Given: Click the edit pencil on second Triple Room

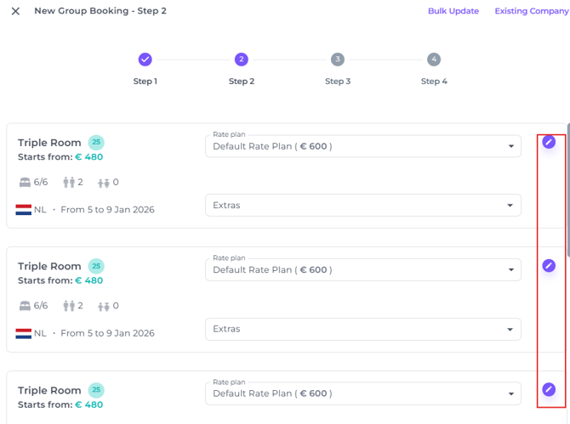Looking at the screenshot, I should tap(549, 266).
